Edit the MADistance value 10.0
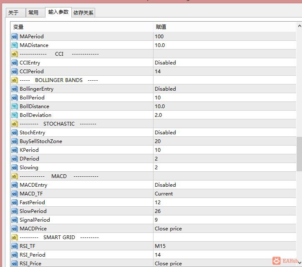Image resolution: width=302 pixels, height=267 pixels. click(x=224, y=45)
